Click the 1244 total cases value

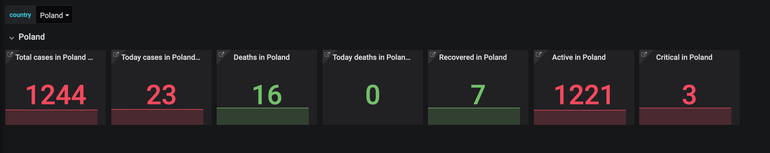tap(56, 95)
